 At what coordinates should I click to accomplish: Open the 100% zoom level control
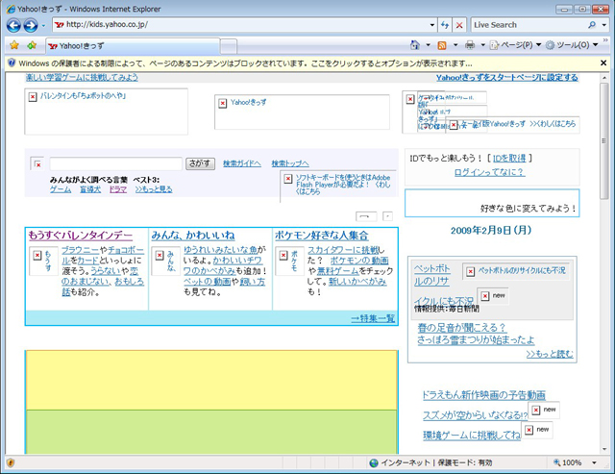tap(568, 463)
